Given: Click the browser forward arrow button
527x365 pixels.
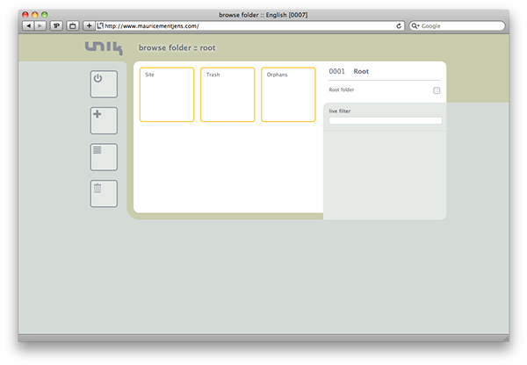Looking at the screenshot, I should click(x=40, y=25).
